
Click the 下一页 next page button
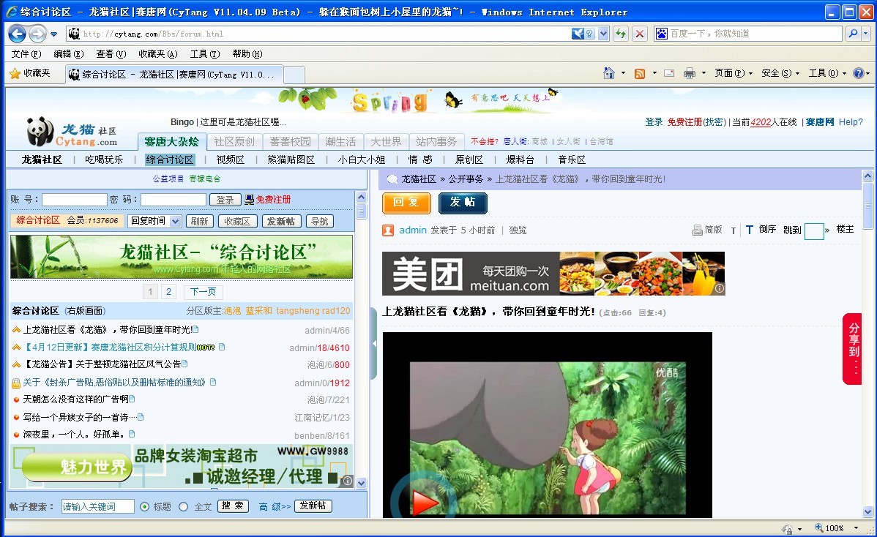203,292
